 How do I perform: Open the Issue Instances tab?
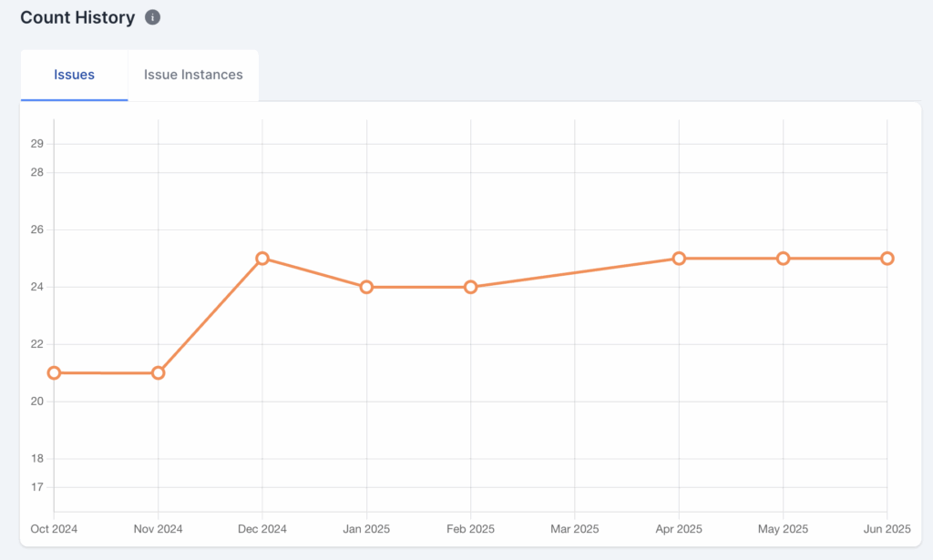[193, 75]
